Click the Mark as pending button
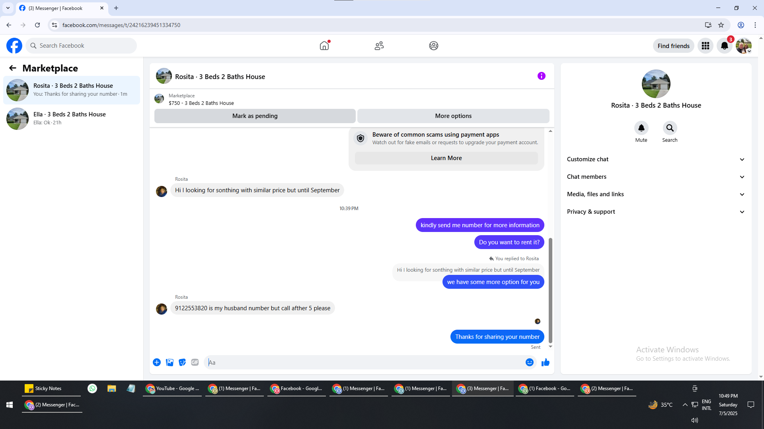764x429 pixels. point(255,116)
